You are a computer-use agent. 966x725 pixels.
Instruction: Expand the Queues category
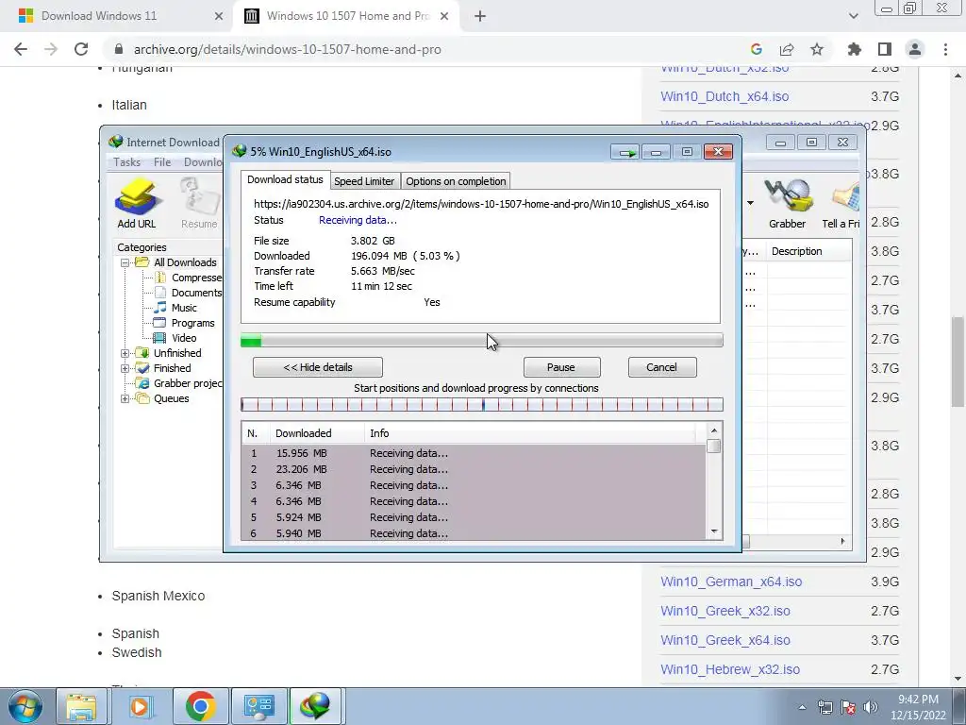pos(125,398)
